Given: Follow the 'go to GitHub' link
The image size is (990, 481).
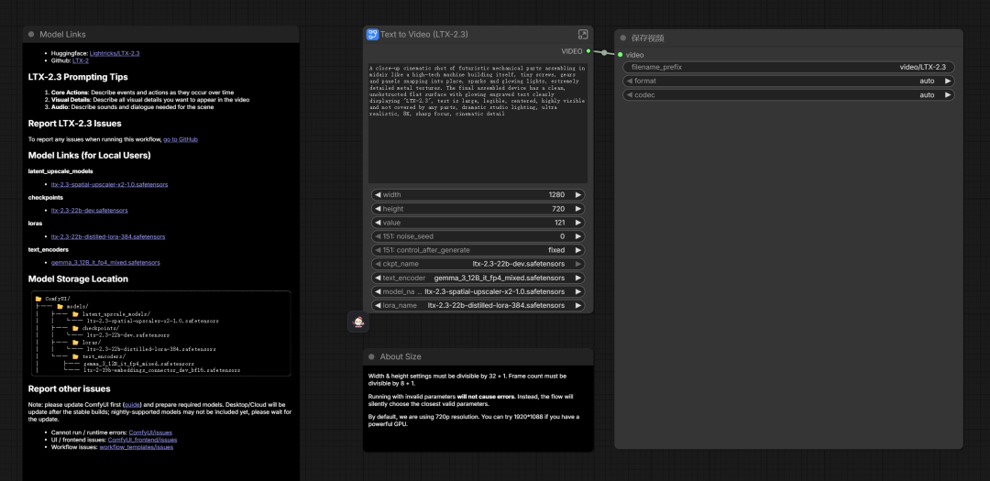Looking at the screenshot, I should pos(181,139).
